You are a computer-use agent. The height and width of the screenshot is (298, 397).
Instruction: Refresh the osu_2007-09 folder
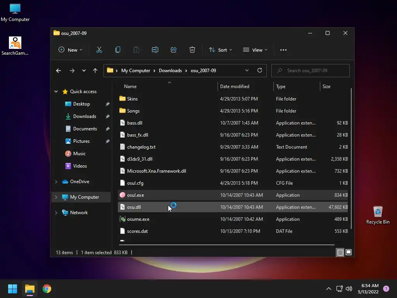[259, 71]
